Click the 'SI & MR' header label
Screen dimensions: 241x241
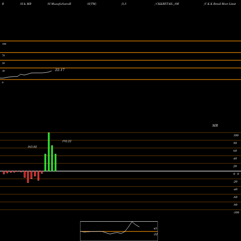coord(26,4)
